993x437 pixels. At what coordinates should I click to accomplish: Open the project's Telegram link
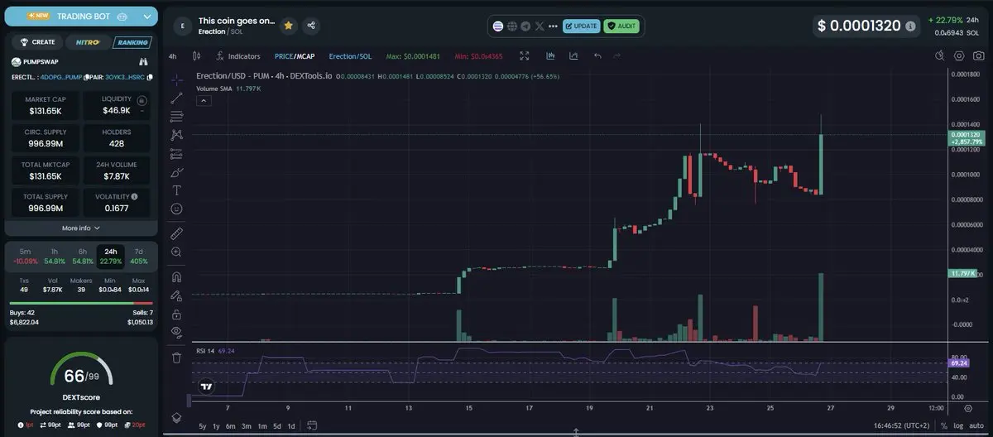(x=525, y=26)
